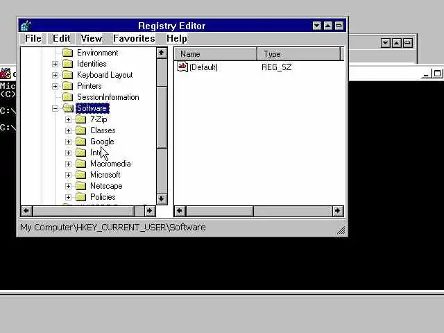
Task: Click the tree pane vertical scrollbar thumb
Action: [162, 117]
